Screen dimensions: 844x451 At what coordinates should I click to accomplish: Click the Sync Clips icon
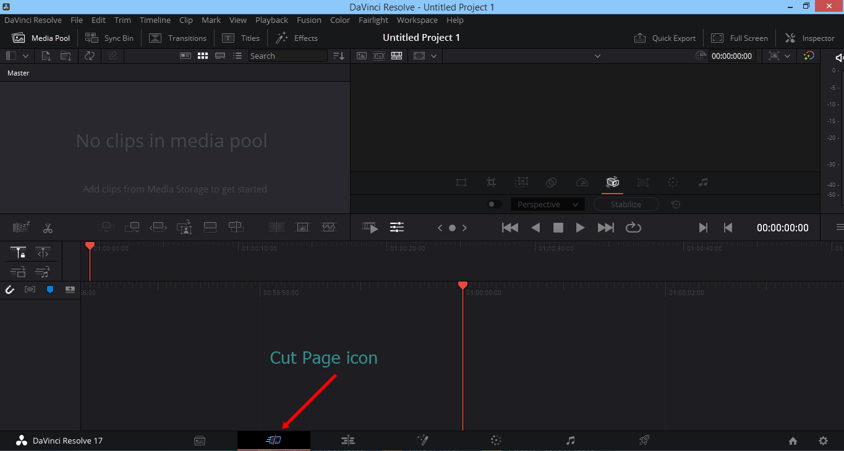click(90, 56)
